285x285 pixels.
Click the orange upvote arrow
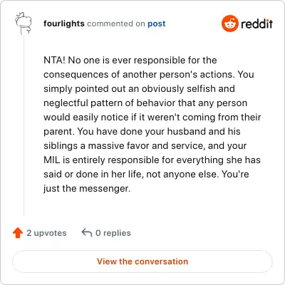(x=18, y=233)
